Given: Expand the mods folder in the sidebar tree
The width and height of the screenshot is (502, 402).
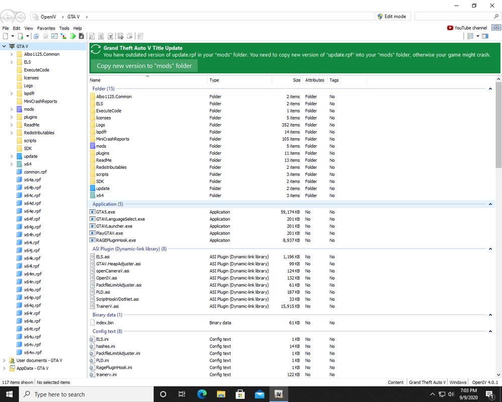Looking at the screenshot, I should (12, 109).
